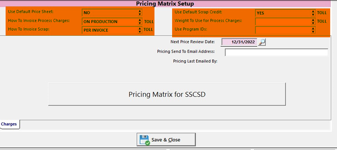Click the Pricing Send To Email Address field
Image resolution: width=337 pixels, height=150 pixels.
point(276,52)
